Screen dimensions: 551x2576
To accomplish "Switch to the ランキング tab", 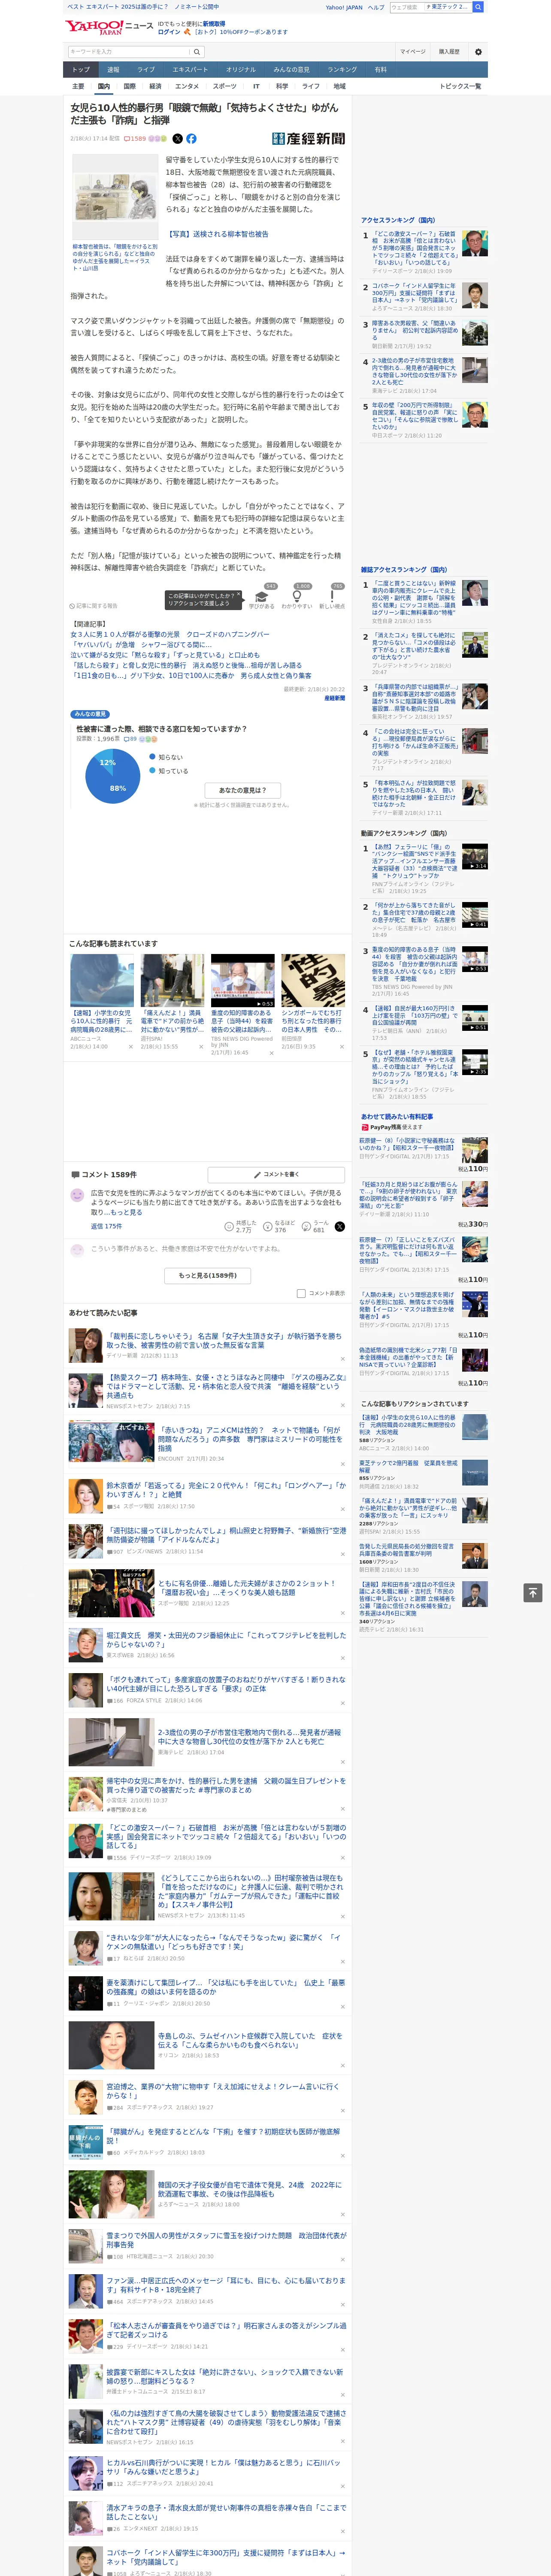I will [342, 70].
